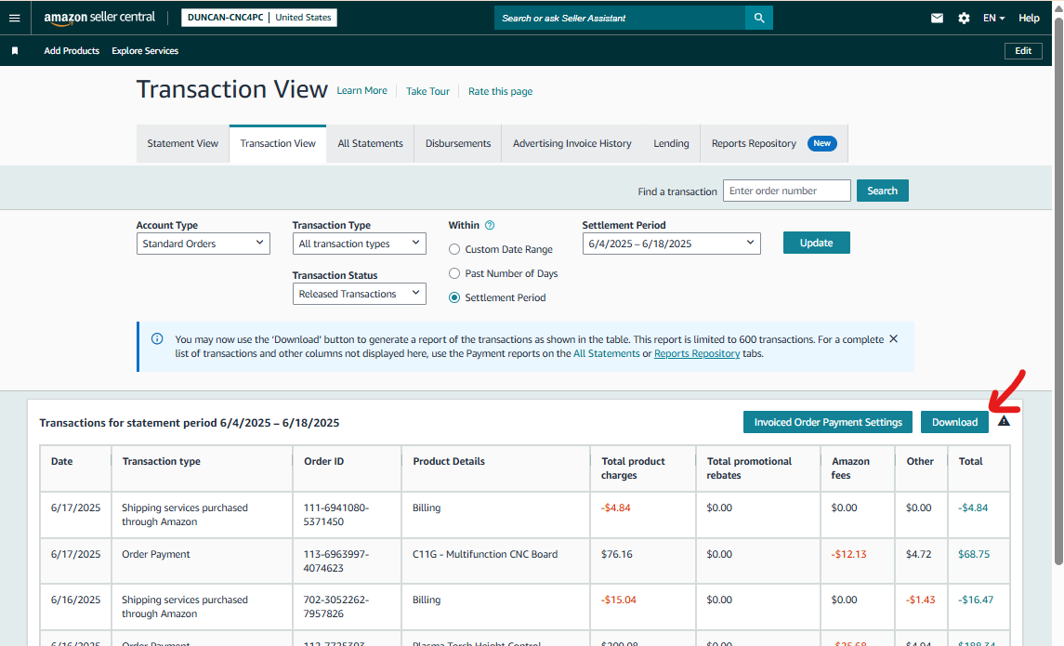Click the Rate this page link
The height and width of the screenshot is (646, 1064).
point(500,92)
